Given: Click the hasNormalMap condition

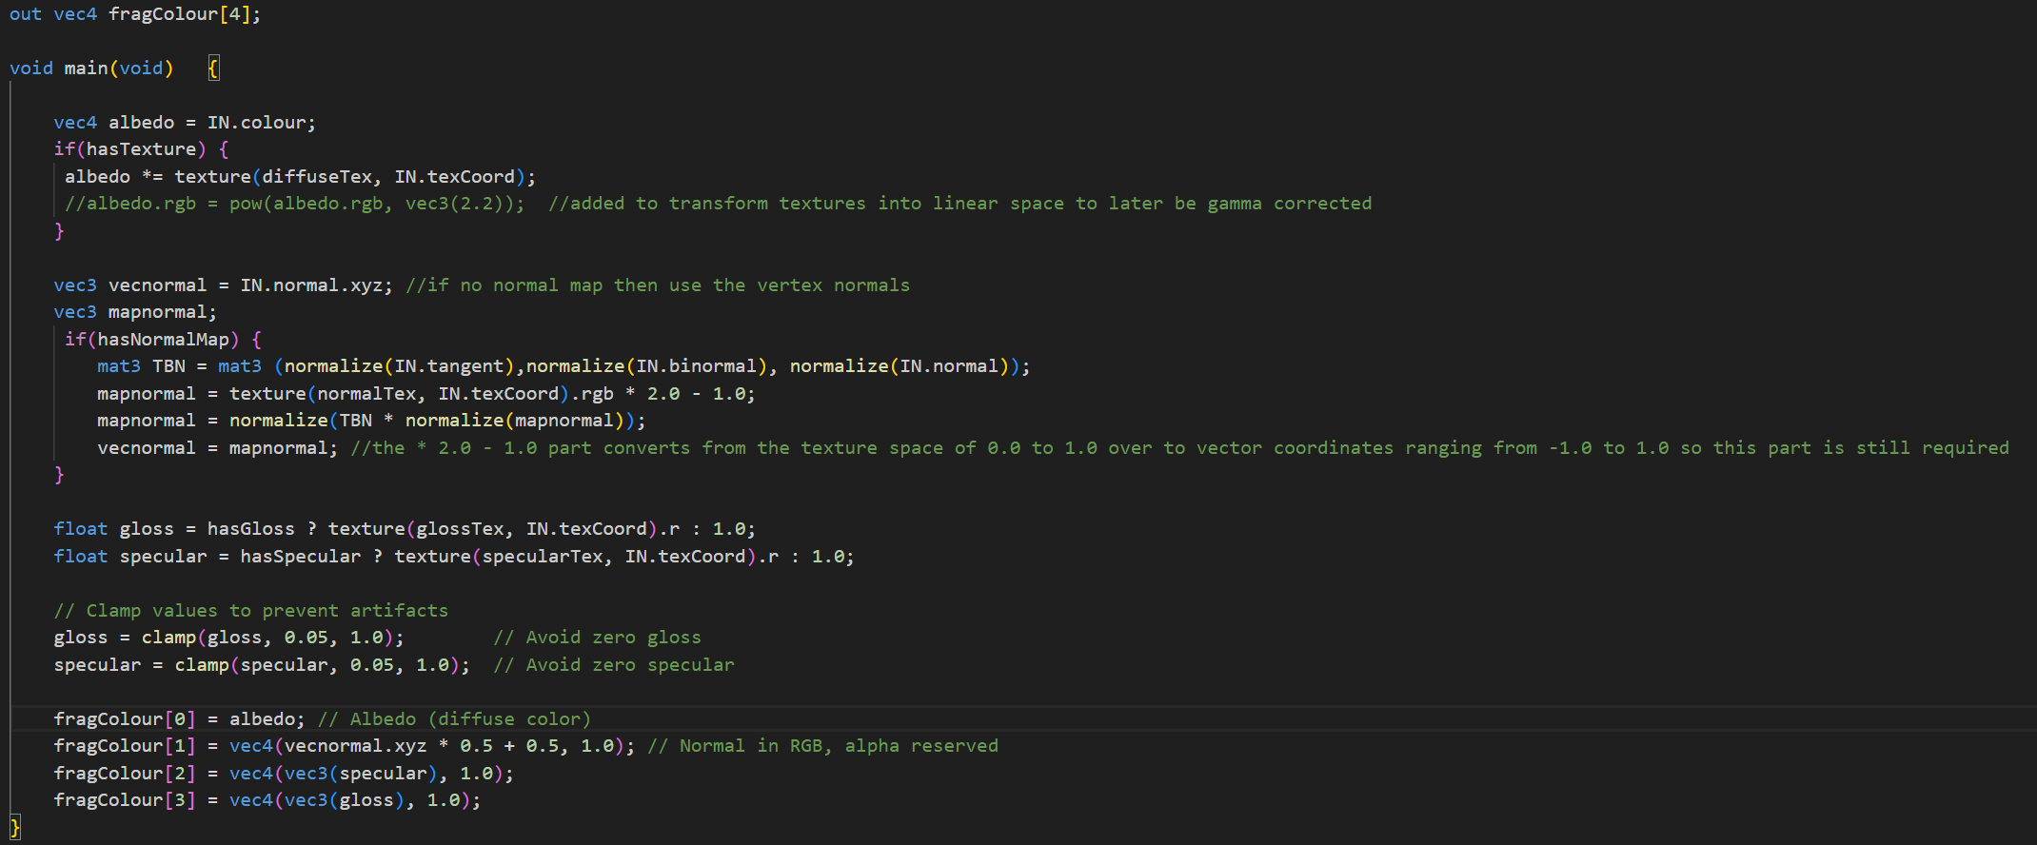Looking at the screenshot, I should [x=163, y=340].
